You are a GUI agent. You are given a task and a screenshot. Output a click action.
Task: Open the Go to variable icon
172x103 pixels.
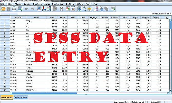44,9
